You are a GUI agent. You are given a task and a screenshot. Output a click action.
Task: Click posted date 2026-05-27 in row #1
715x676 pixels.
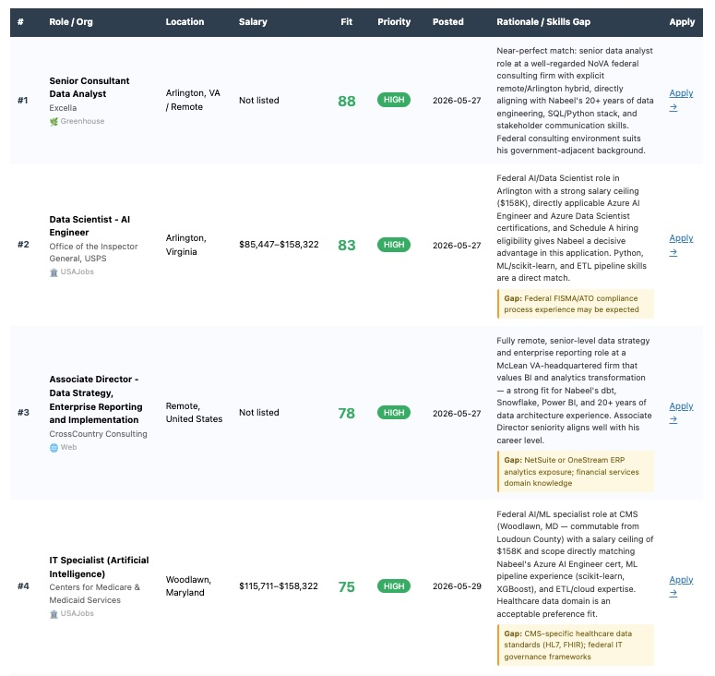[457, 101]
